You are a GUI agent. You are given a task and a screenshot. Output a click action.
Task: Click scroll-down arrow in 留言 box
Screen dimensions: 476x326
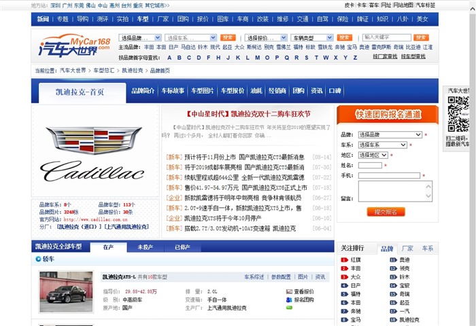pyautogui.click(x=428, y=196)
